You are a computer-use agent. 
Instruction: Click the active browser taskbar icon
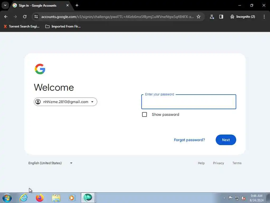tap(88, 198)
